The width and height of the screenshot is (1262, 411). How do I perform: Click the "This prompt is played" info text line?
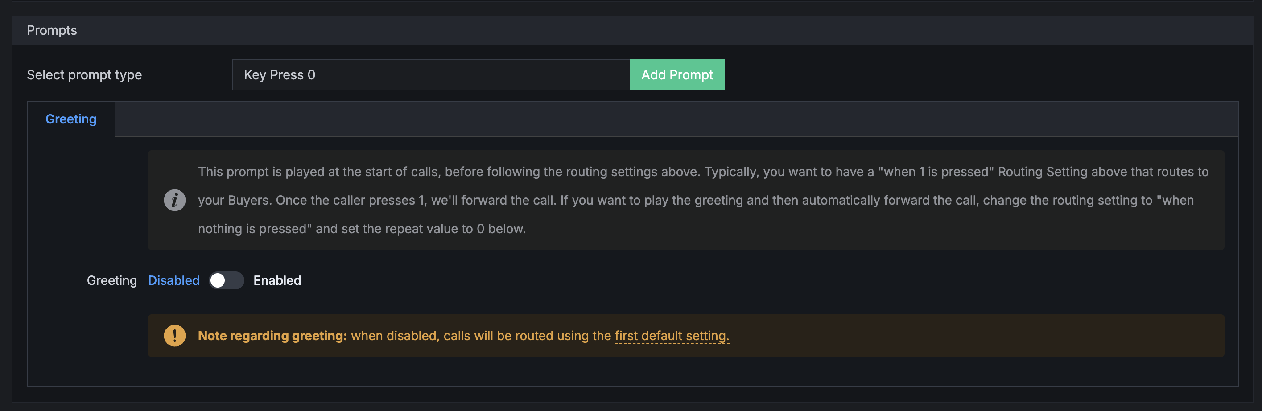coord(703,172)
